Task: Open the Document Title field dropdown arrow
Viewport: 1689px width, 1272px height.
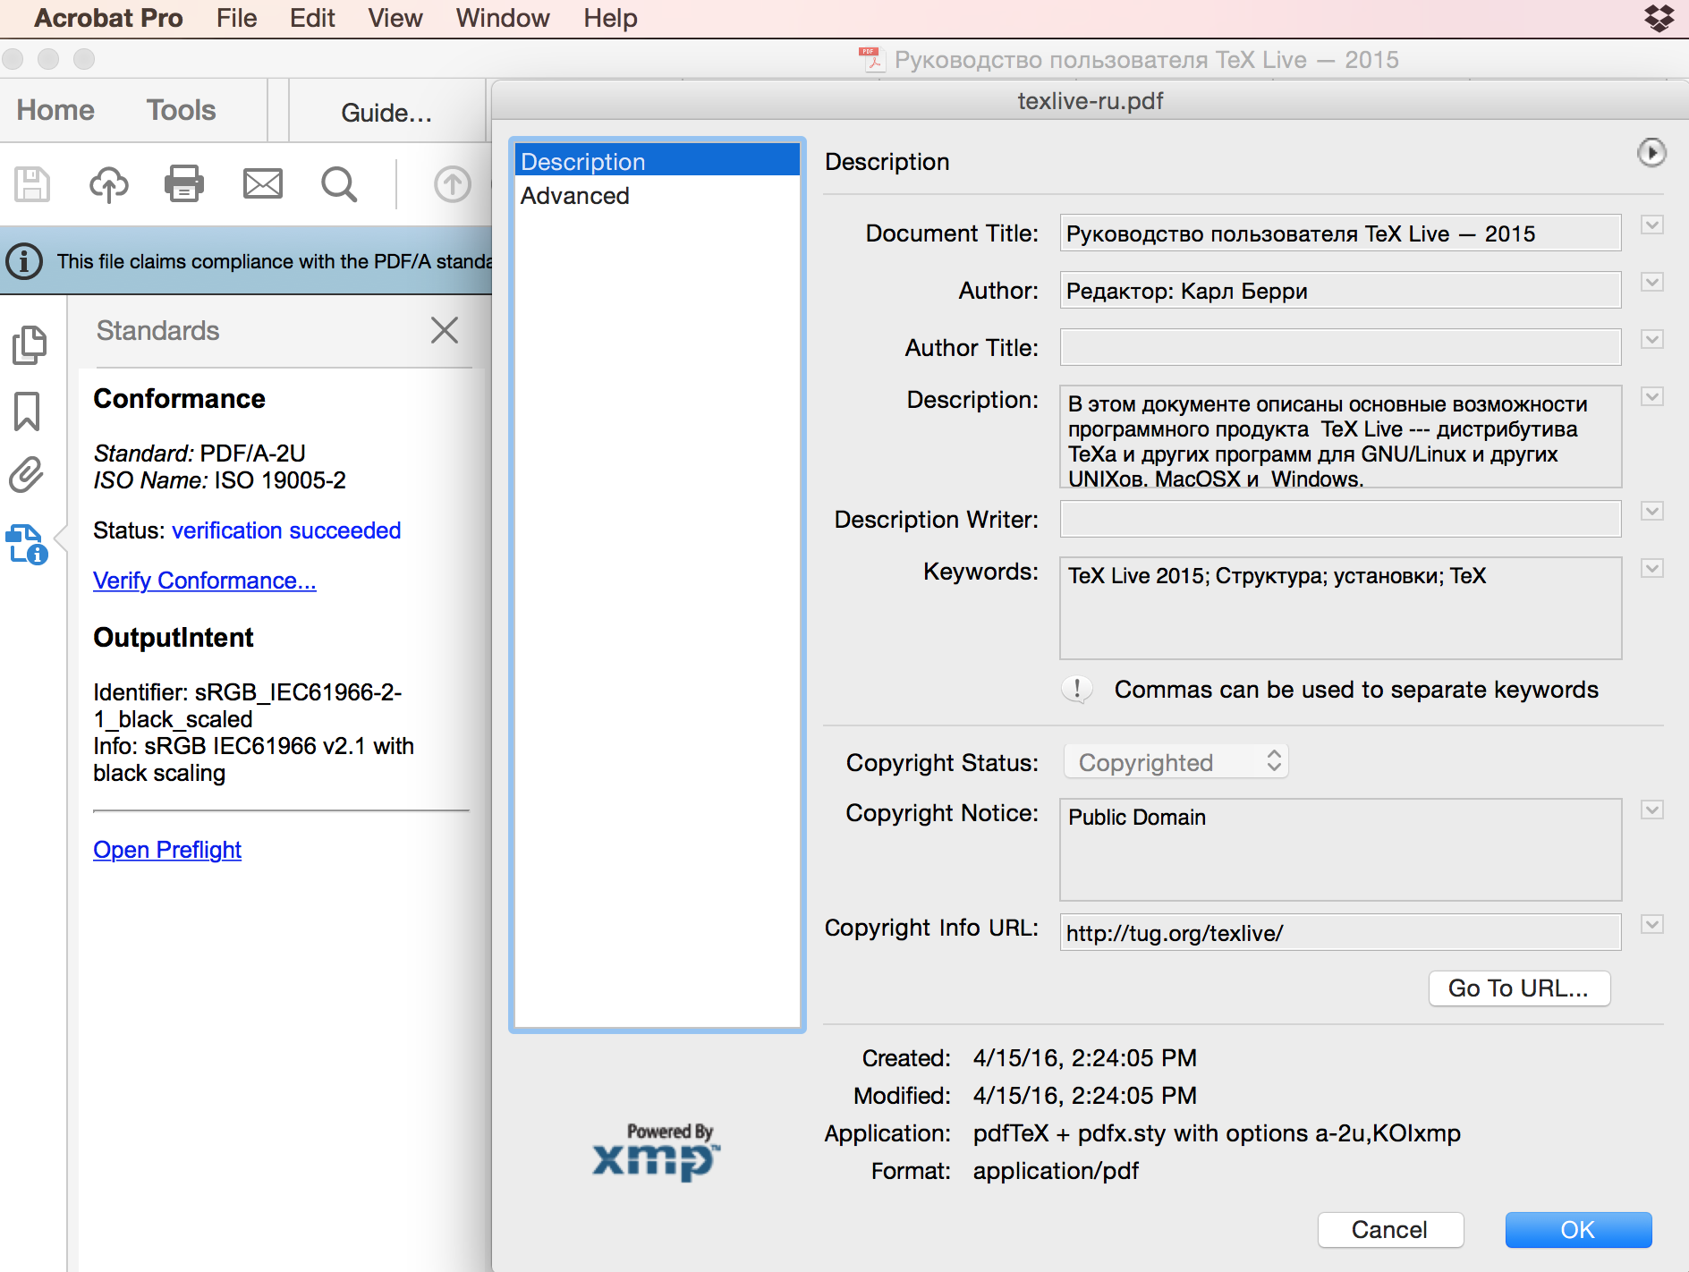Action: (x=1651, y=225)
